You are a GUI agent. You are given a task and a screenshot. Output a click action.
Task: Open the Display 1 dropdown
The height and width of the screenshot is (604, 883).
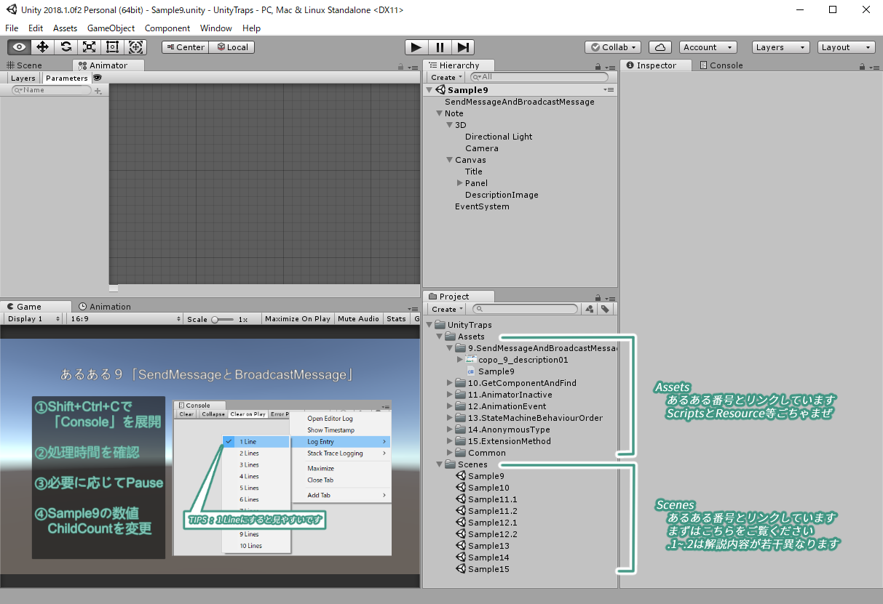[34, 318]
